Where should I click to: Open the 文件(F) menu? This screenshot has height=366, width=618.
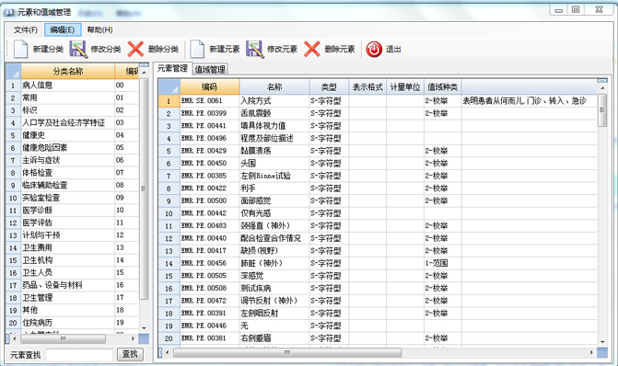25,30
